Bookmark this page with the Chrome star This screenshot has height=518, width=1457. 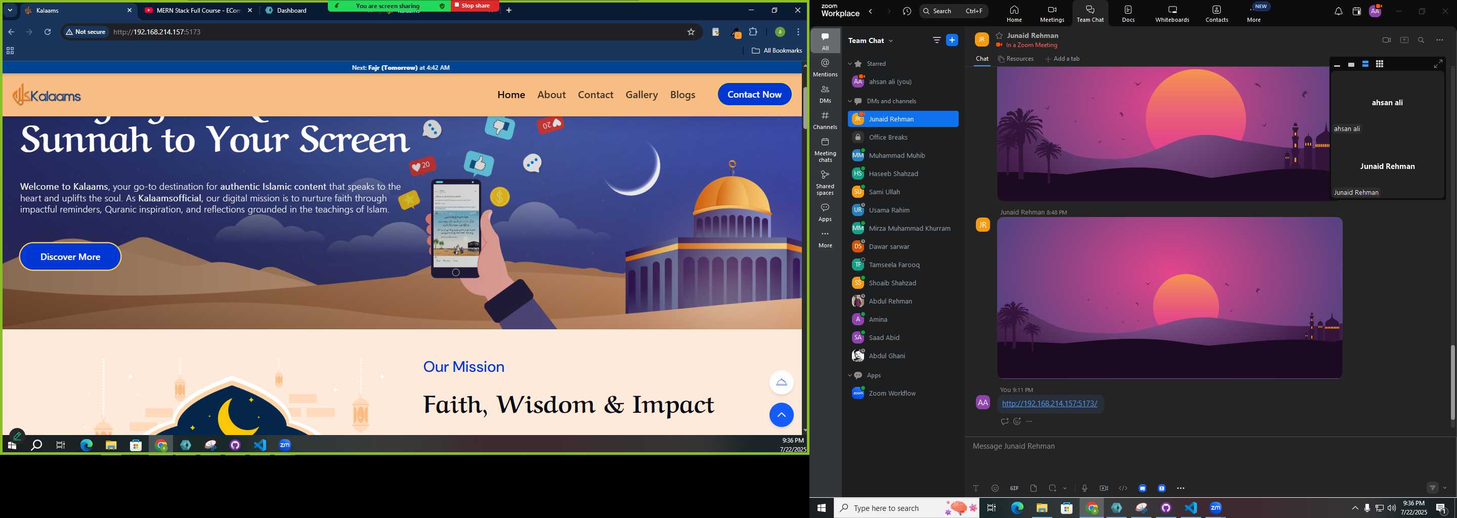691,32
